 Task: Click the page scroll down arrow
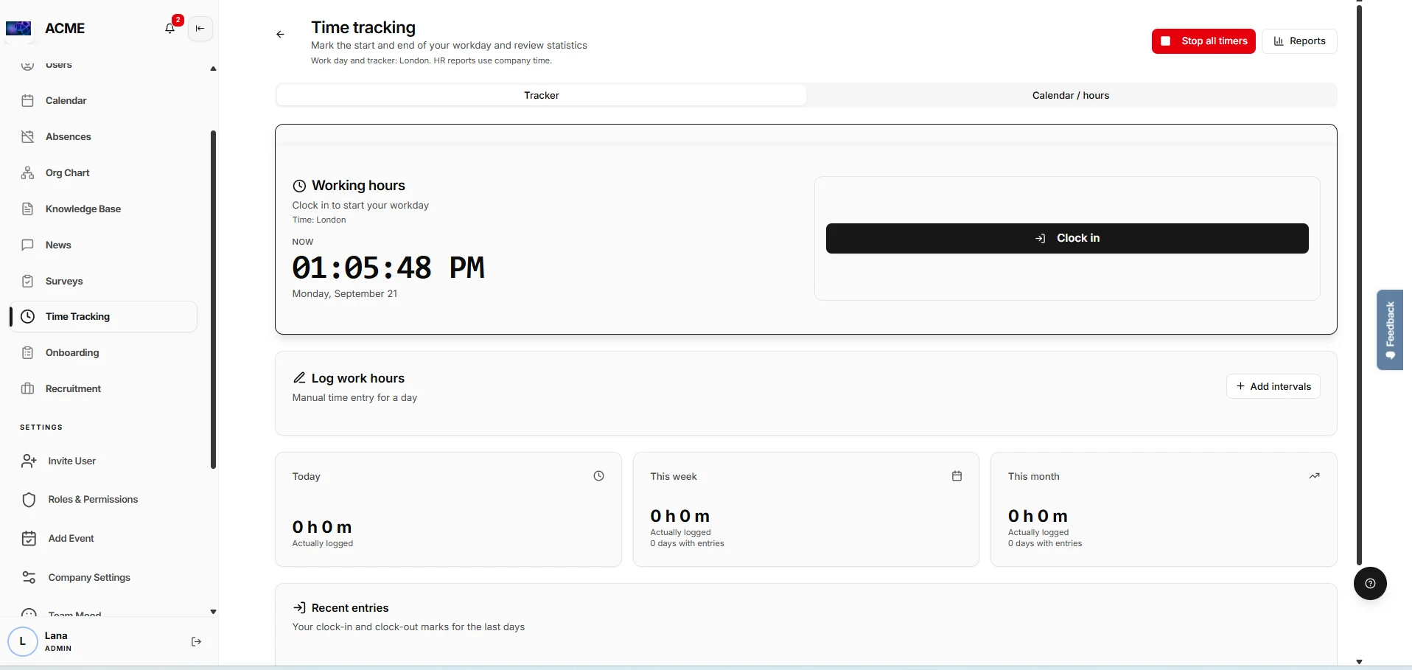point(1360,662)
